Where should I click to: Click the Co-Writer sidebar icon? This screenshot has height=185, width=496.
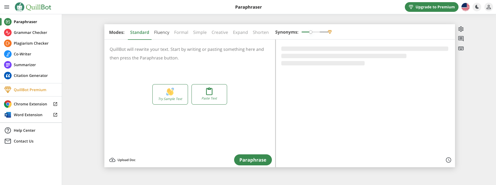[8, 54]
